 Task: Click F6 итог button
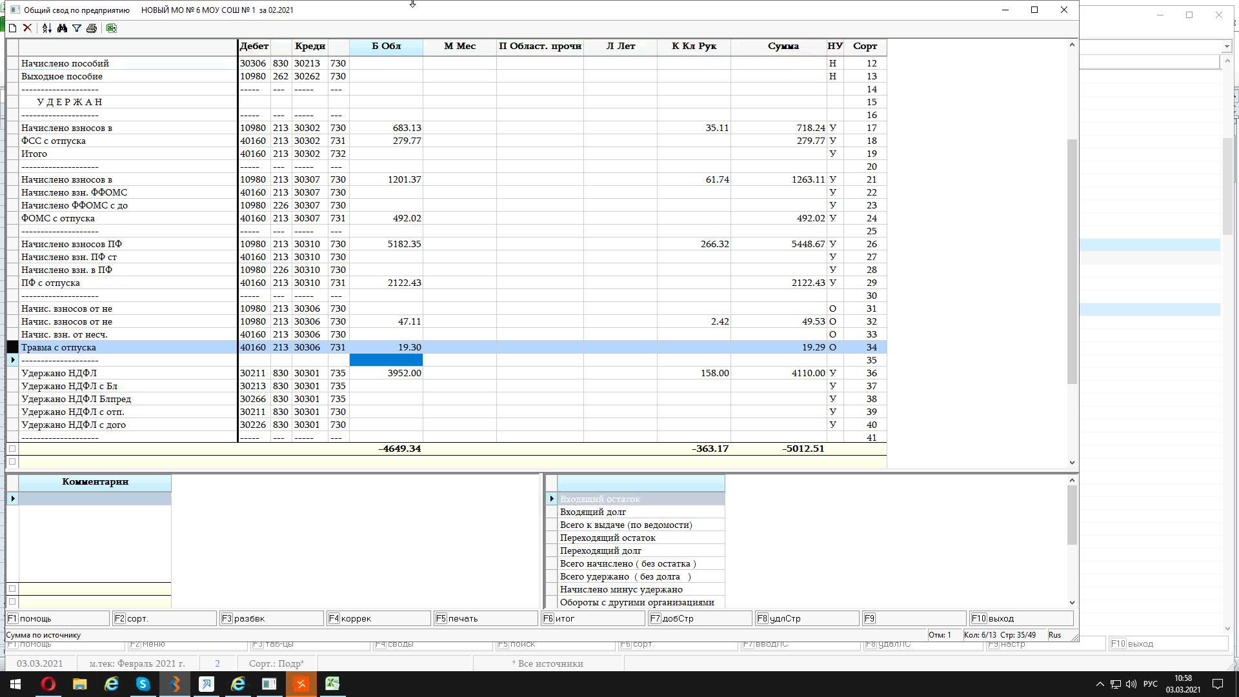point(593,618)
